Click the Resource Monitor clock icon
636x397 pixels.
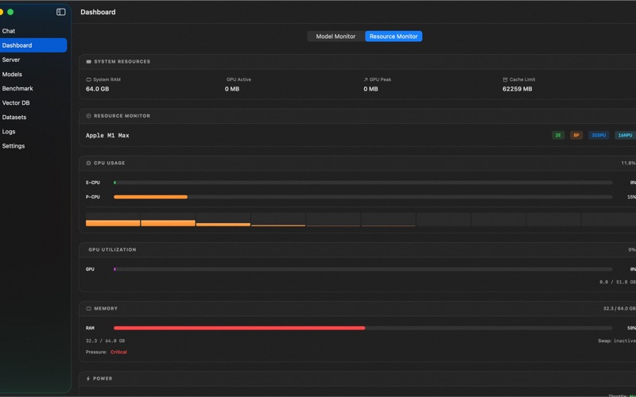[89, 116]
